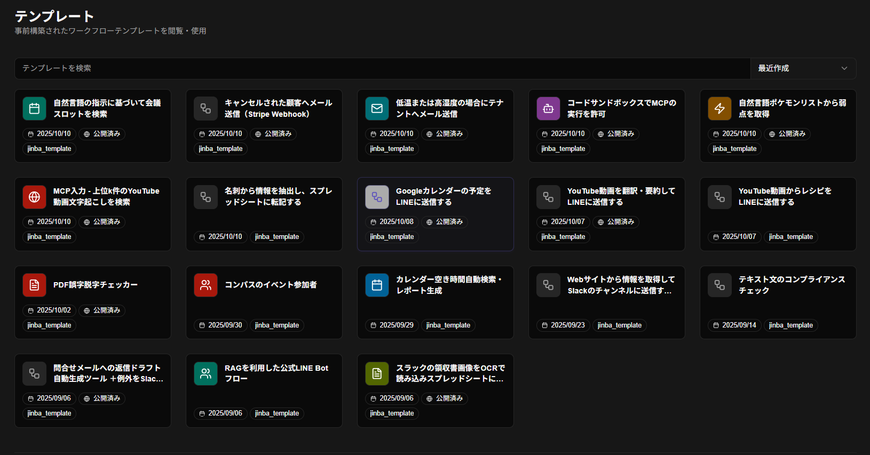The height and width of the screenshot is (455, 870).
Task: Click the olive document icon on スラックの領収書画像をOCR card
Action: [x=377, y=373]
